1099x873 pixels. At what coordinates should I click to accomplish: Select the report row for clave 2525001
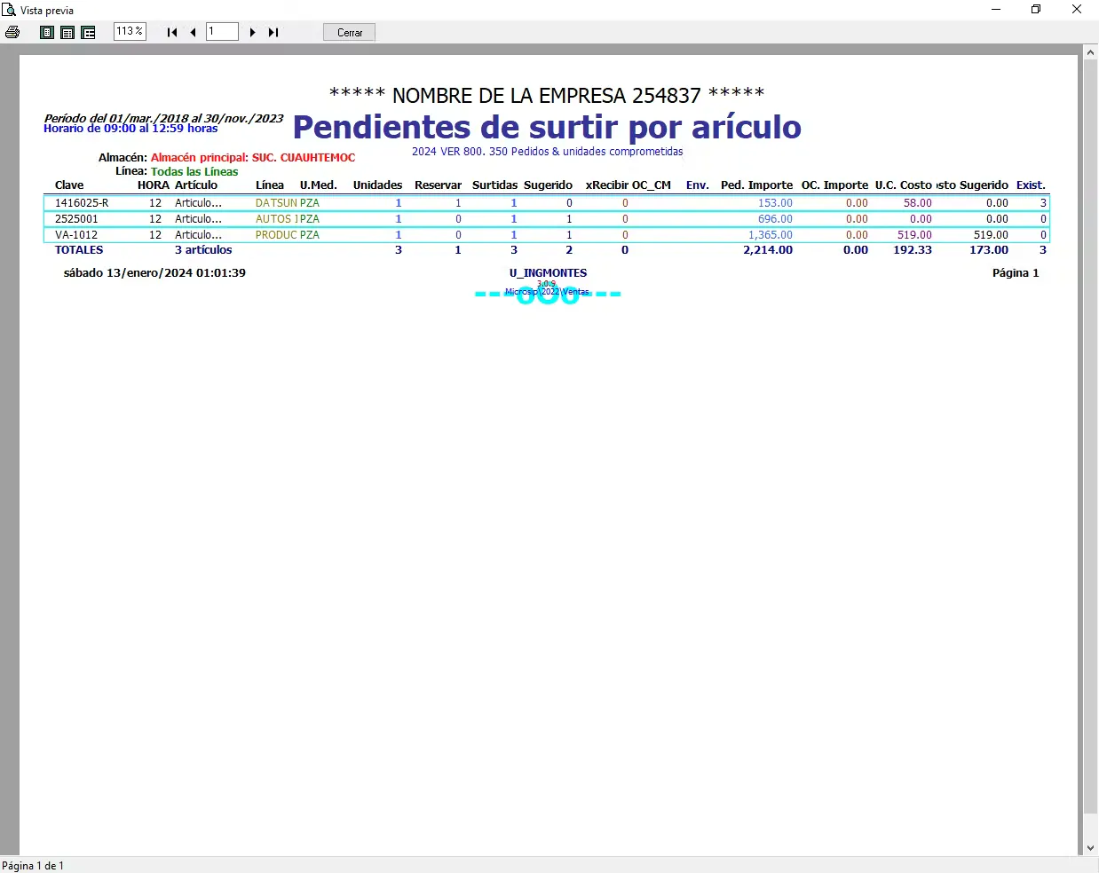point(547,219)
